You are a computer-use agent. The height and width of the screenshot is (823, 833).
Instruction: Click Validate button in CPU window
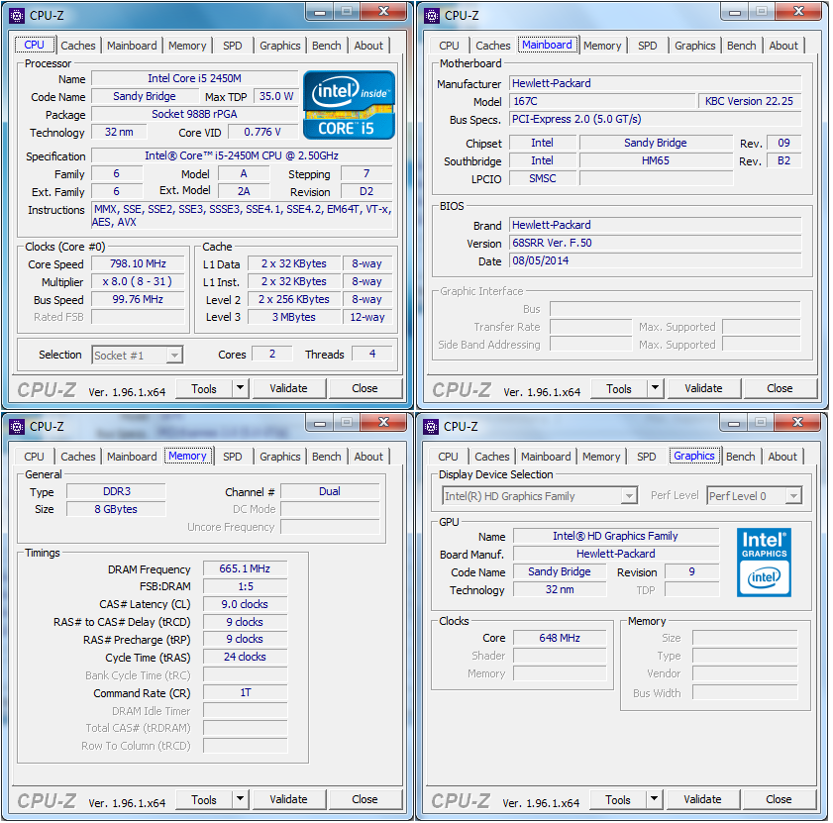(288, 388)
